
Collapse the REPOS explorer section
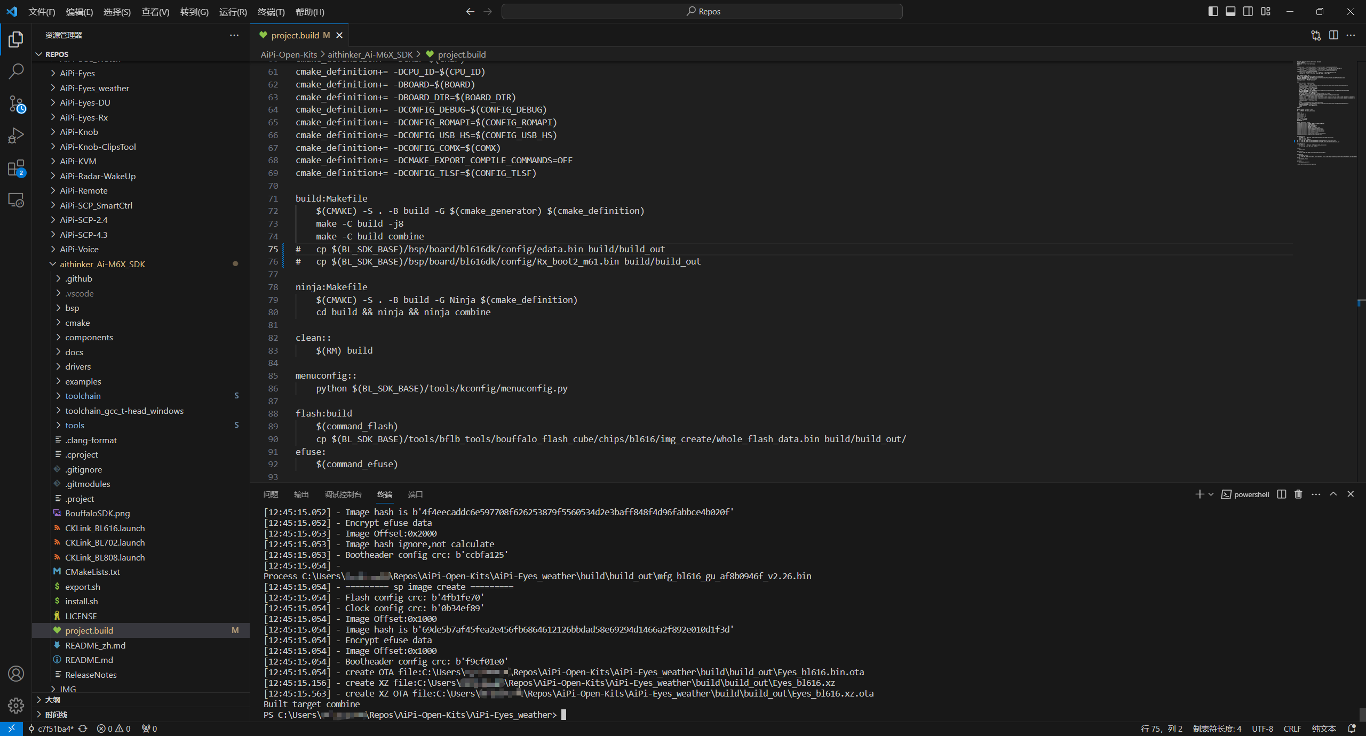click(141, 54)
